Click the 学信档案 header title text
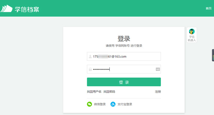 (27, 9)
